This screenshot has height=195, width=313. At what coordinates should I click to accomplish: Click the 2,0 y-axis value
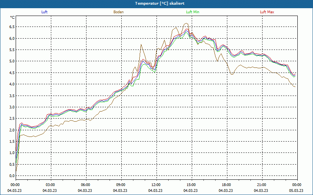12,130
